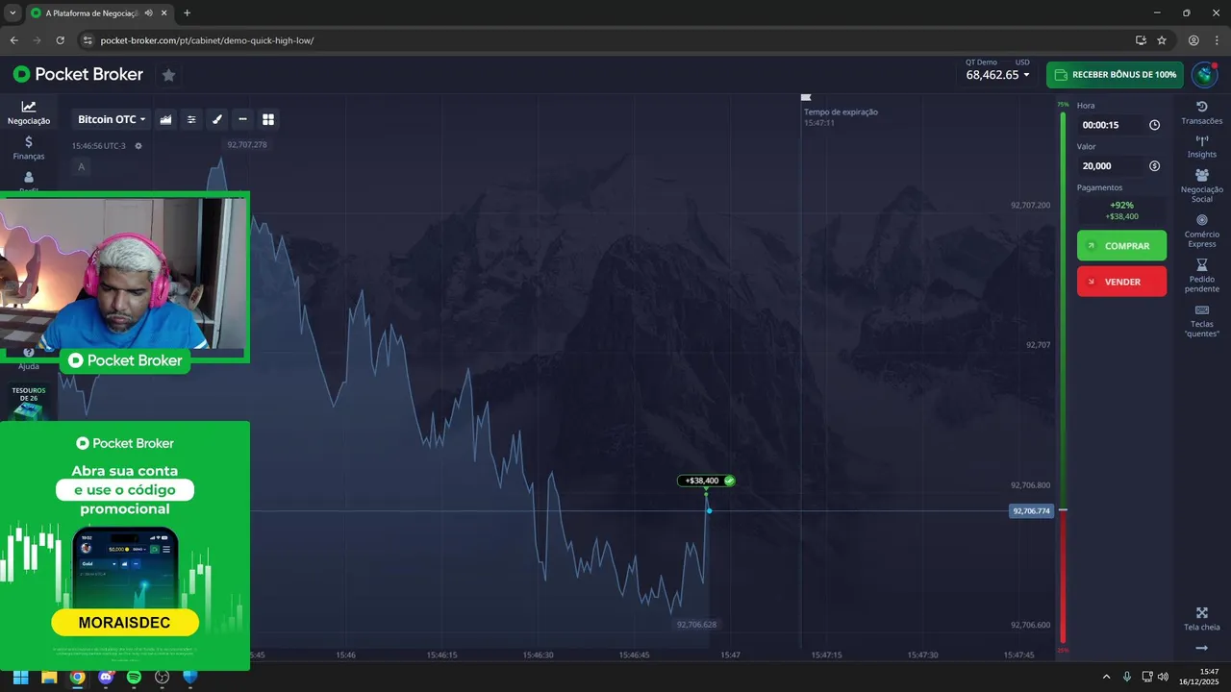
Task: Click RECEBER BÔNUS DE 100% button
Action: pyautogui.click(x=1115, y=75)
